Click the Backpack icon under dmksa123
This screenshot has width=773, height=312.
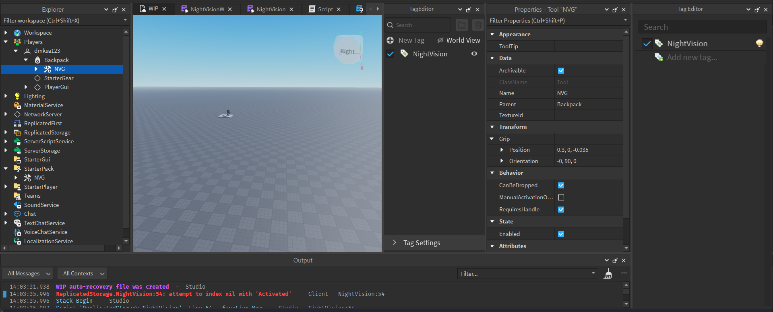click(37, 60)
